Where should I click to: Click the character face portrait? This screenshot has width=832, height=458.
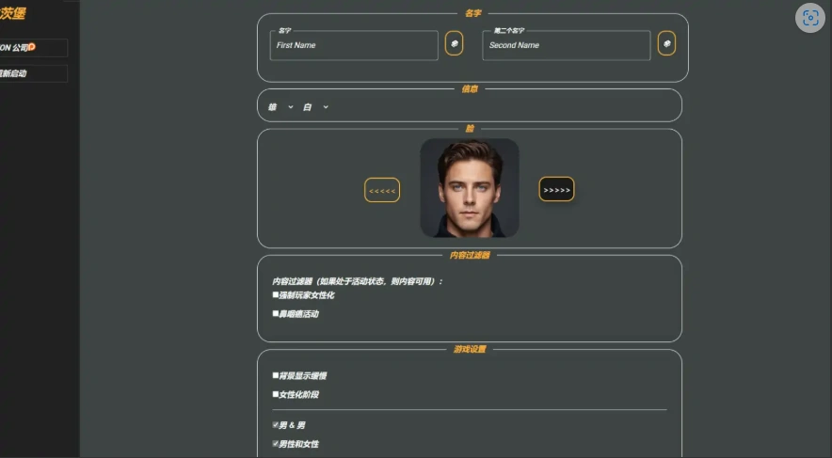point(469,188)
